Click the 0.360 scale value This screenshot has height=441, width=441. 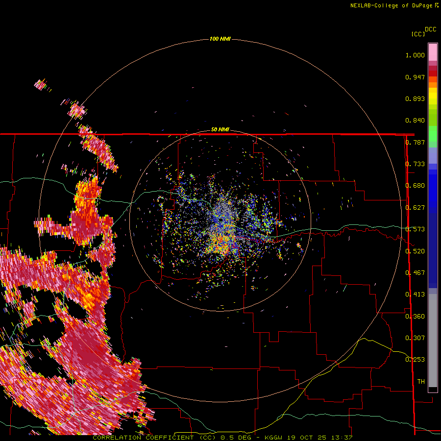tap(415, 317)
